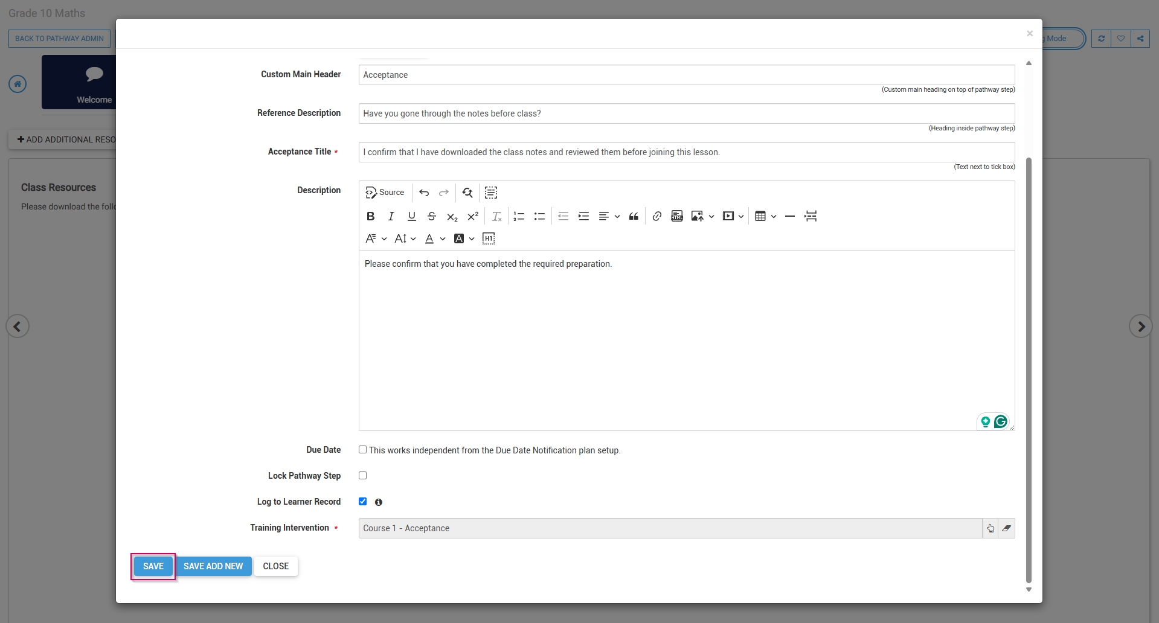Insert a hyperlink
1159x623 pixels.
pyautogui.click(x=657, y=216)
